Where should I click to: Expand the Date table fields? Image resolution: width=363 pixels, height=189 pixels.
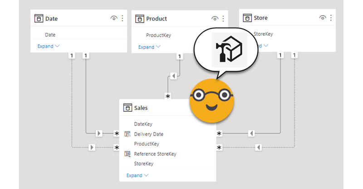tap(45, 46)
